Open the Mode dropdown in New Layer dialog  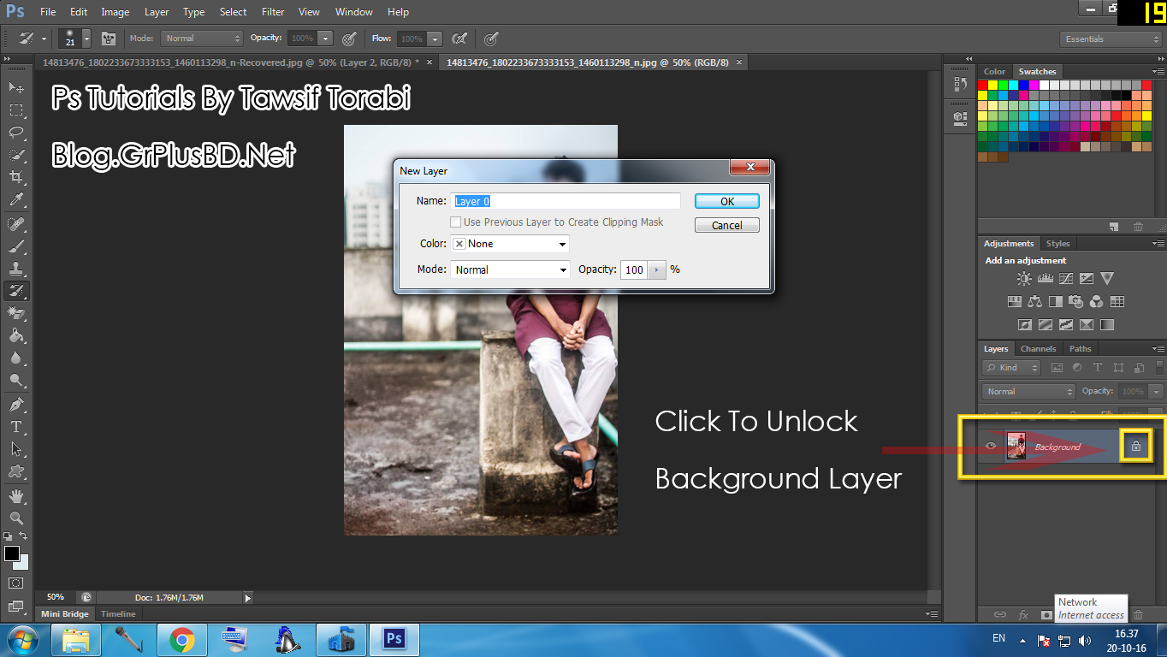(x=510, y=269)
